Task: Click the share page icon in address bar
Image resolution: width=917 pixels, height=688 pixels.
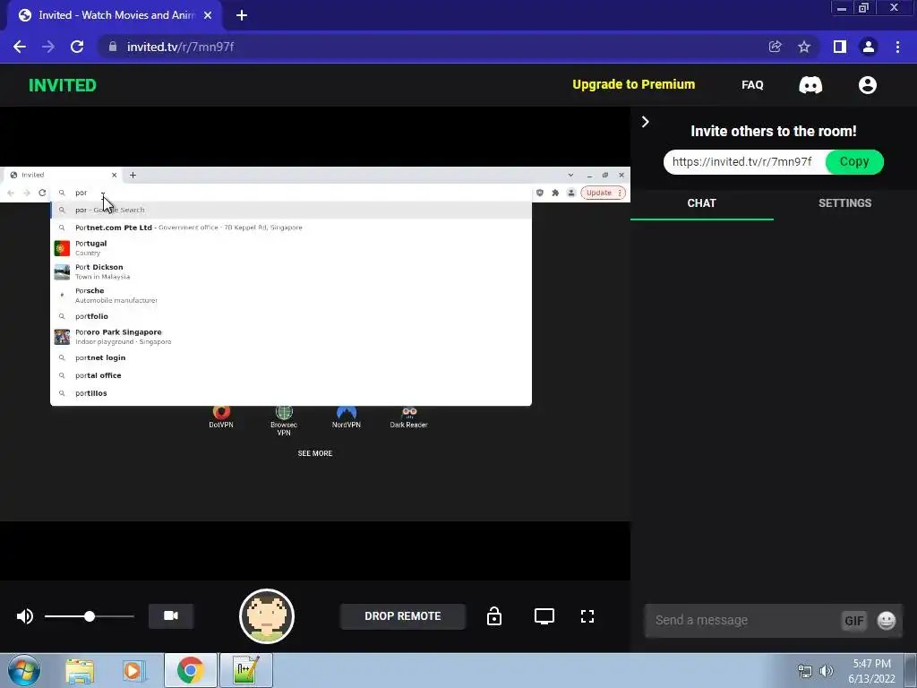Action: [x=775, y=47]
